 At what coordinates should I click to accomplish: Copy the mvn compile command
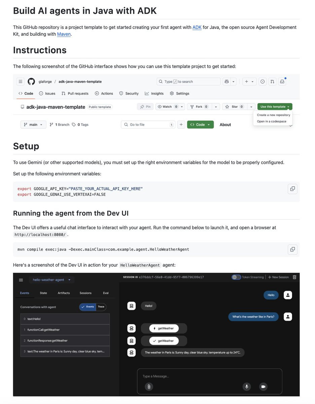[292, 249]
